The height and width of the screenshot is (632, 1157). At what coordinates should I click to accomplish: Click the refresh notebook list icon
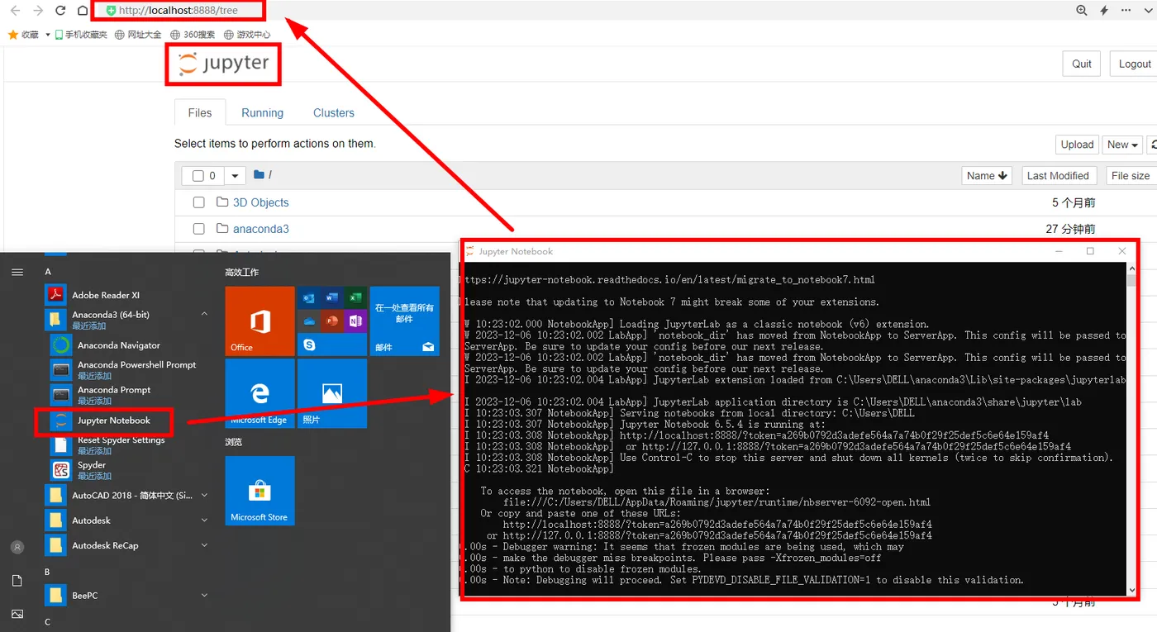(1153, 145)
